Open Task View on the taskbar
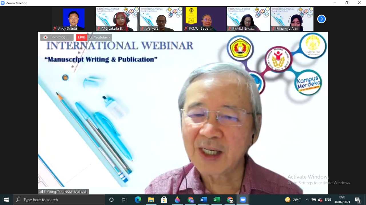Image resolution: width=366 pixels, height=205 pixels. (x=124, y=200)
